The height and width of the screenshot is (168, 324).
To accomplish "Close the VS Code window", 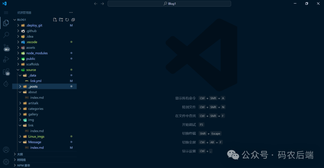I will [x=318, y=4].
